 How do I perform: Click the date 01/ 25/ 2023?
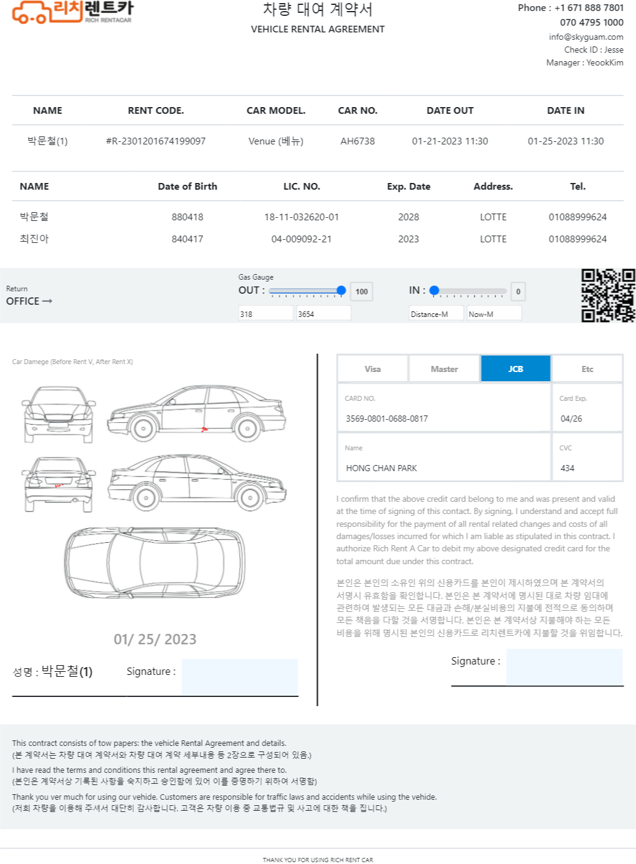click(x=155, y=639)
